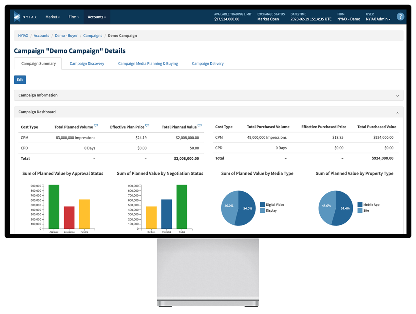416x314 pixels.
Task: Click the NYIAX logo icon
Action: click(x=17, y=17)
